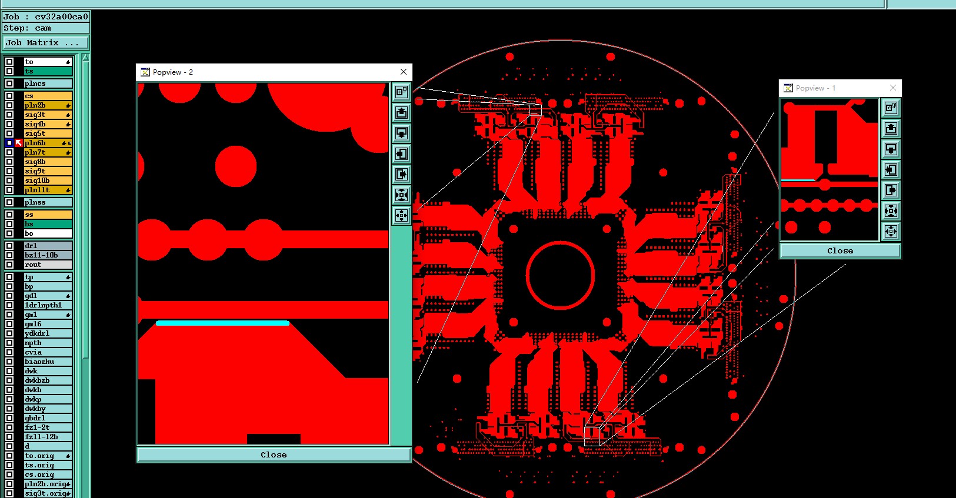Click the layer list scrollbar up arrow

click(x=86, y=58)
